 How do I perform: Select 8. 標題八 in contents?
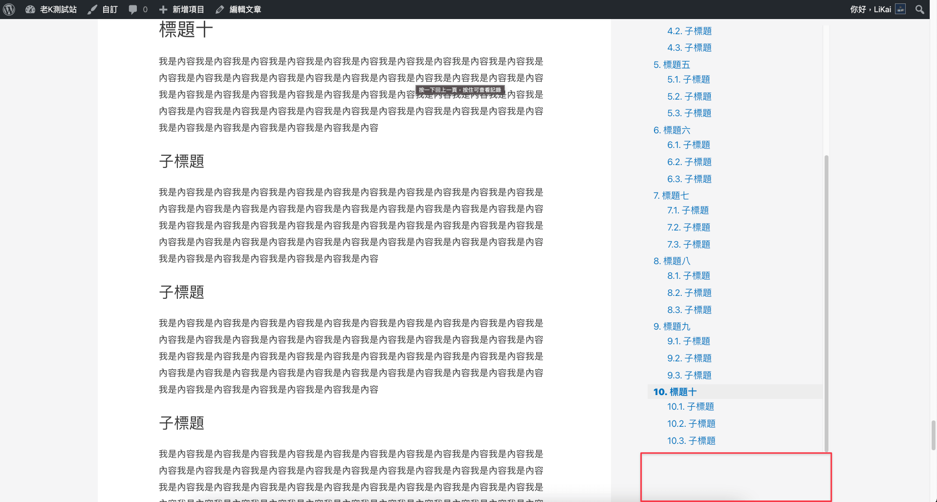[x=672, y=261]
